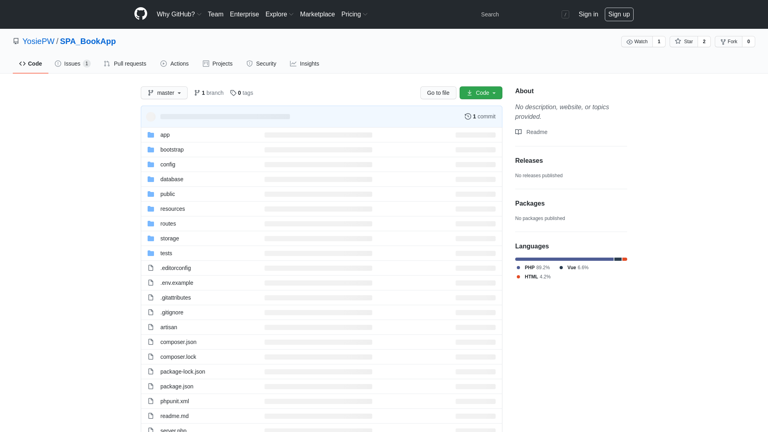Fork the repository
768x432 pixels.
pos(728,42)
